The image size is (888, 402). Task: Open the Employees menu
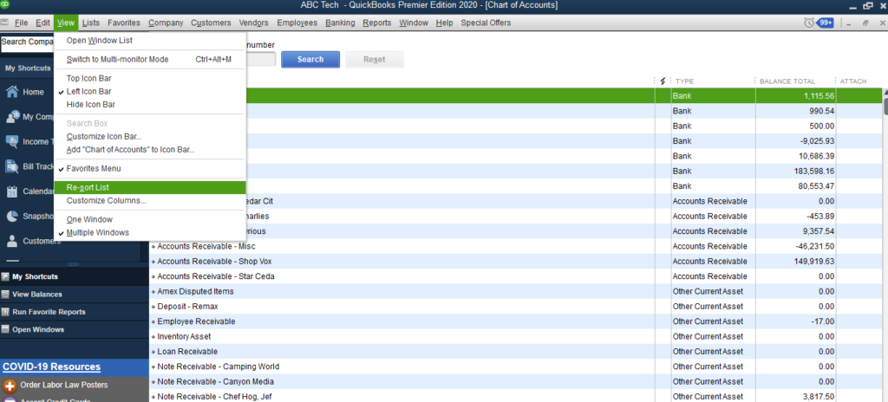click(297, 23)
